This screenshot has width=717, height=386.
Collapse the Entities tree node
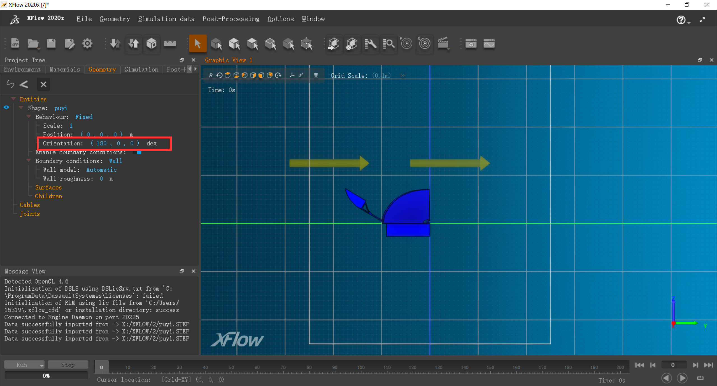coord(13,98)
